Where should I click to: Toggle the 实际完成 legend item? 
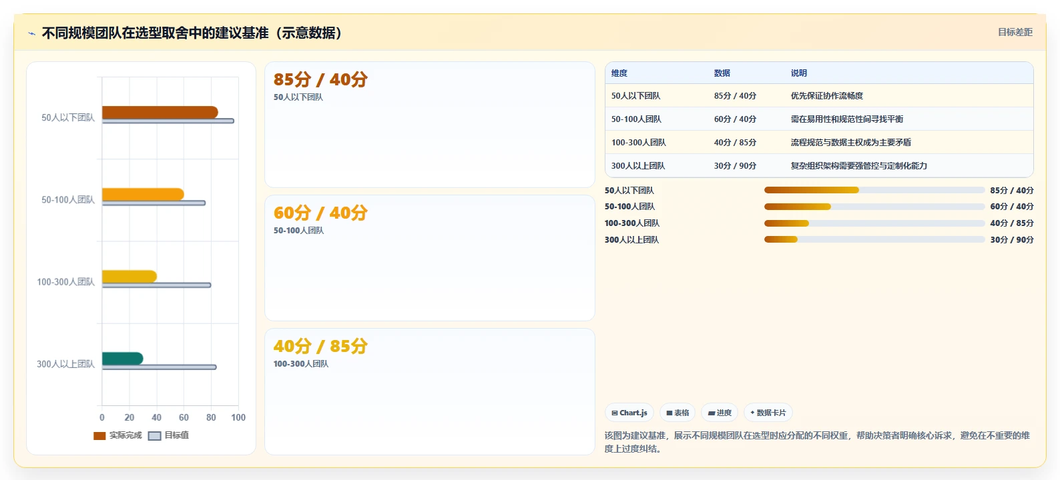pyautogui.click(x=117, y=435)
